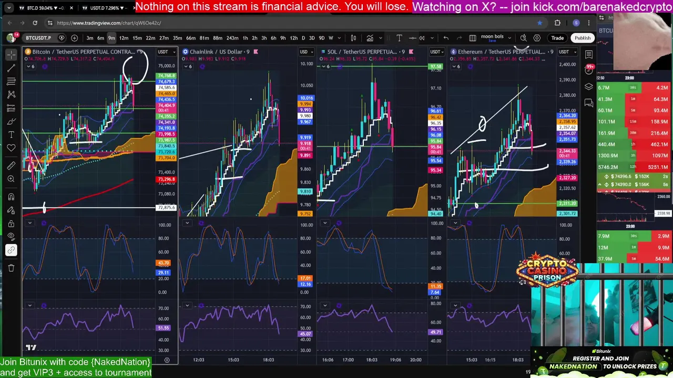Open the BTCUSDT.P symbol search

[x=38, y=38]
